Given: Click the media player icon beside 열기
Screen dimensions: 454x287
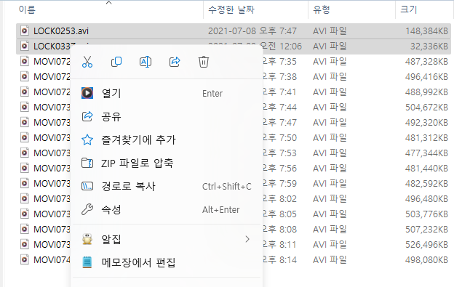Looking at the screenshot, I should pyautogui.click(x=87, y=93).
